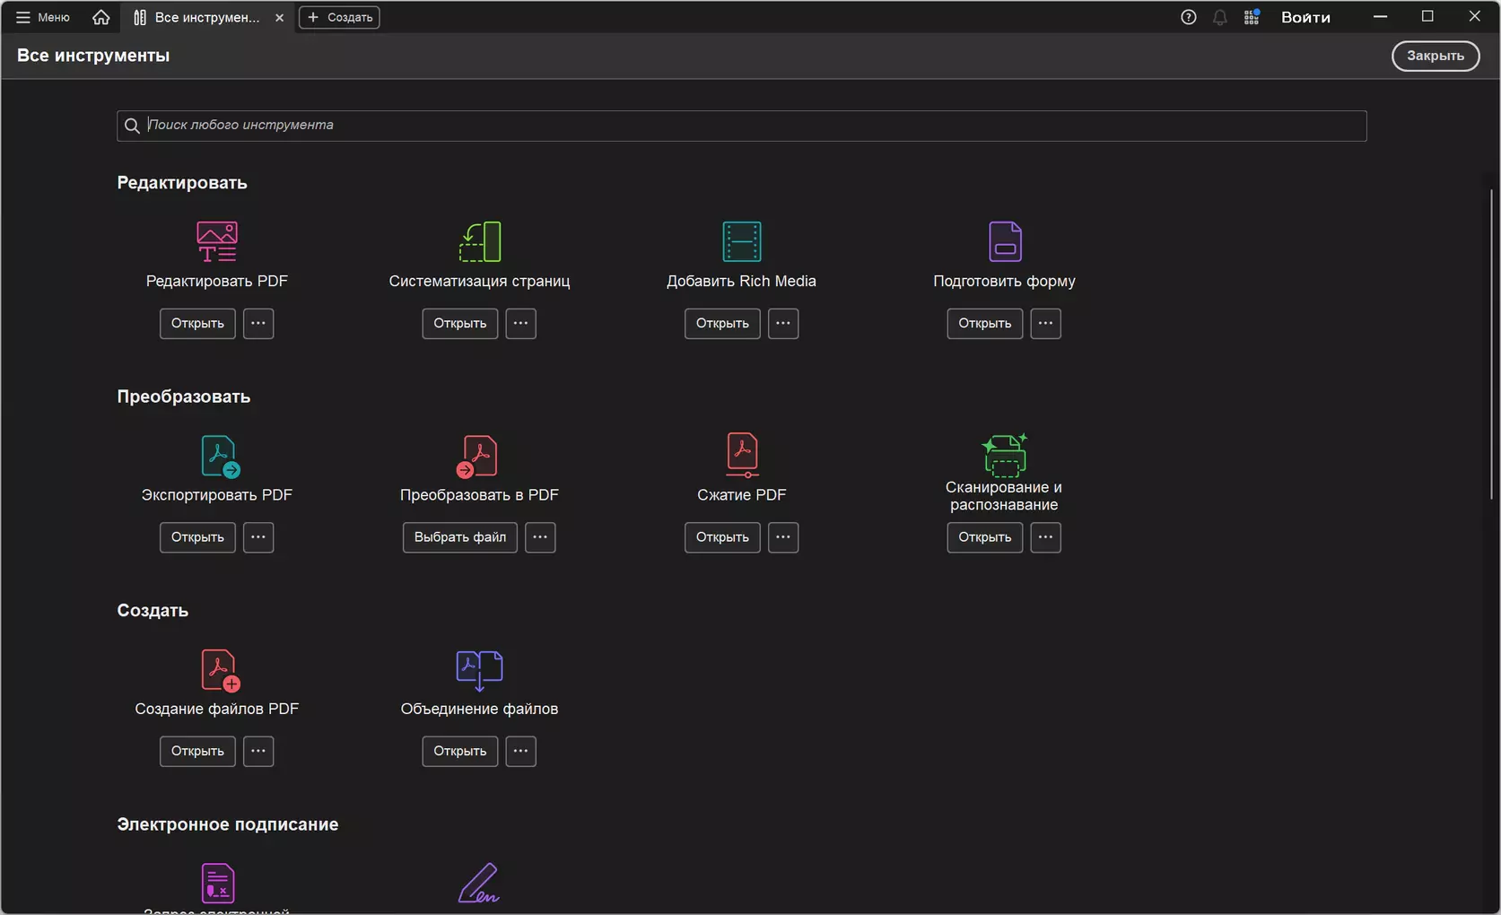
Task: Select the Сжатие PDF icon
Action: (742, 455)
